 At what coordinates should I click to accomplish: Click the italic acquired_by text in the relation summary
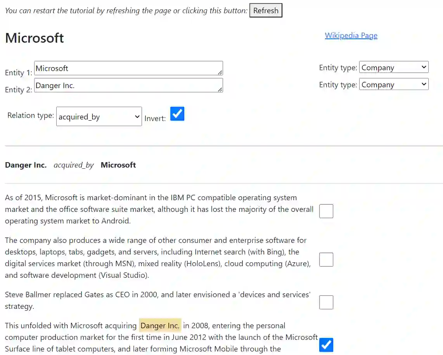coord(74,165)
